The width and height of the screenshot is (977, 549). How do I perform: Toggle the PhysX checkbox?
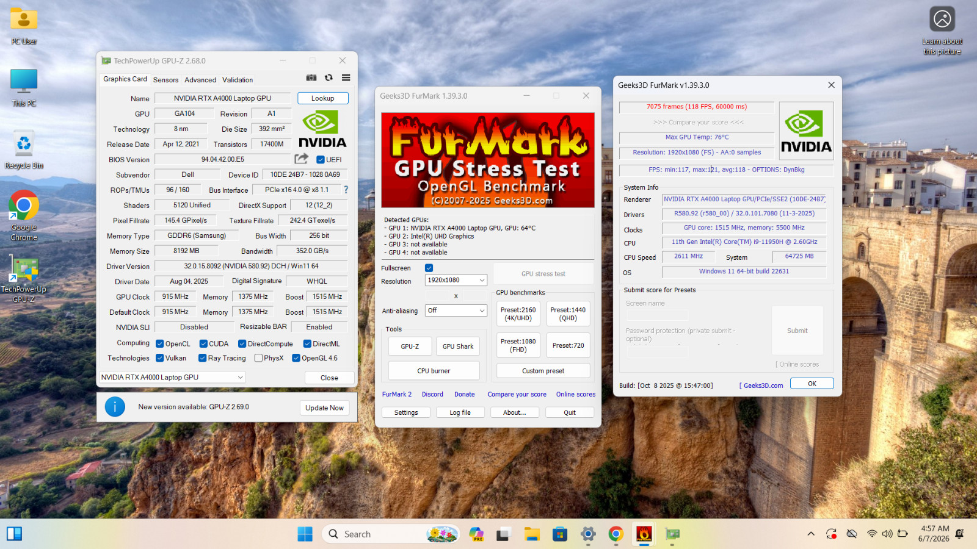(x=258, y=358)
